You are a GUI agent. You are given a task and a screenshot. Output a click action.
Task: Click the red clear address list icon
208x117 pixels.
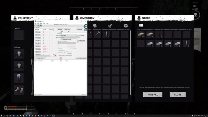coord(61,58)
